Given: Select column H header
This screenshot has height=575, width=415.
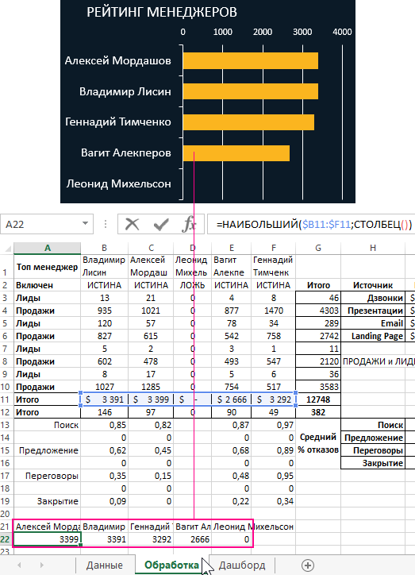Looking at the screenshot, I should [373, 249].
